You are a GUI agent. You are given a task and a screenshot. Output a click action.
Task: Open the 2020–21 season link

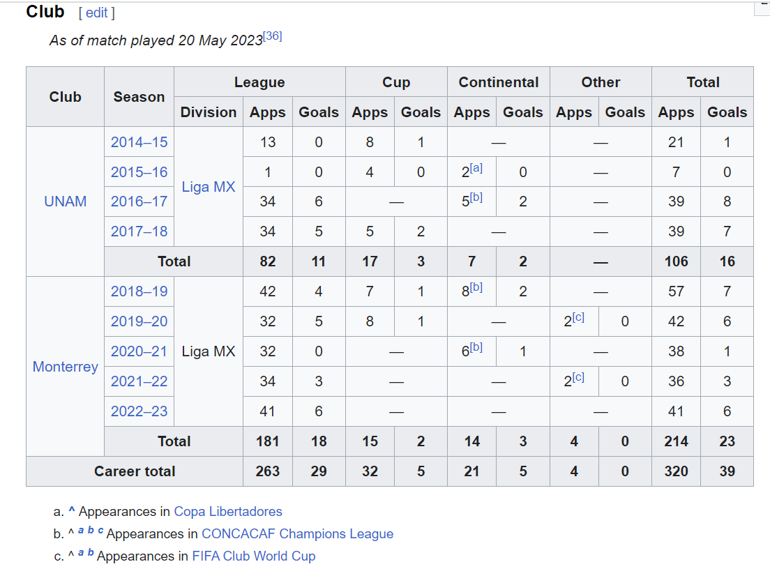coord(139,351)
